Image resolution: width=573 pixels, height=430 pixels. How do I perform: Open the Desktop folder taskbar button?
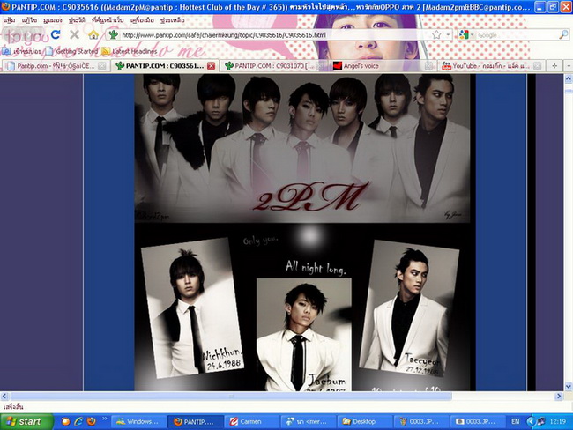[x=366, y=421]
